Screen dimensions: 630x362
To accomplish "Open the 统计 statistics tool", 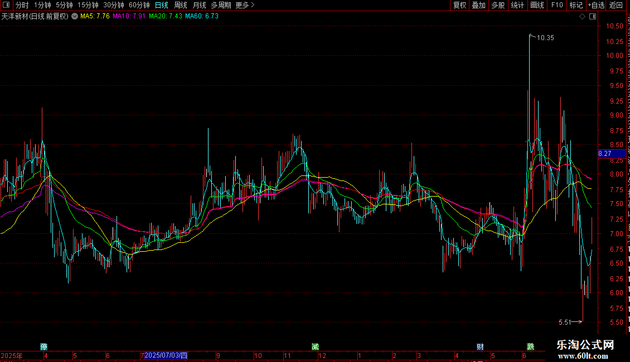I will tap(517, 5).
